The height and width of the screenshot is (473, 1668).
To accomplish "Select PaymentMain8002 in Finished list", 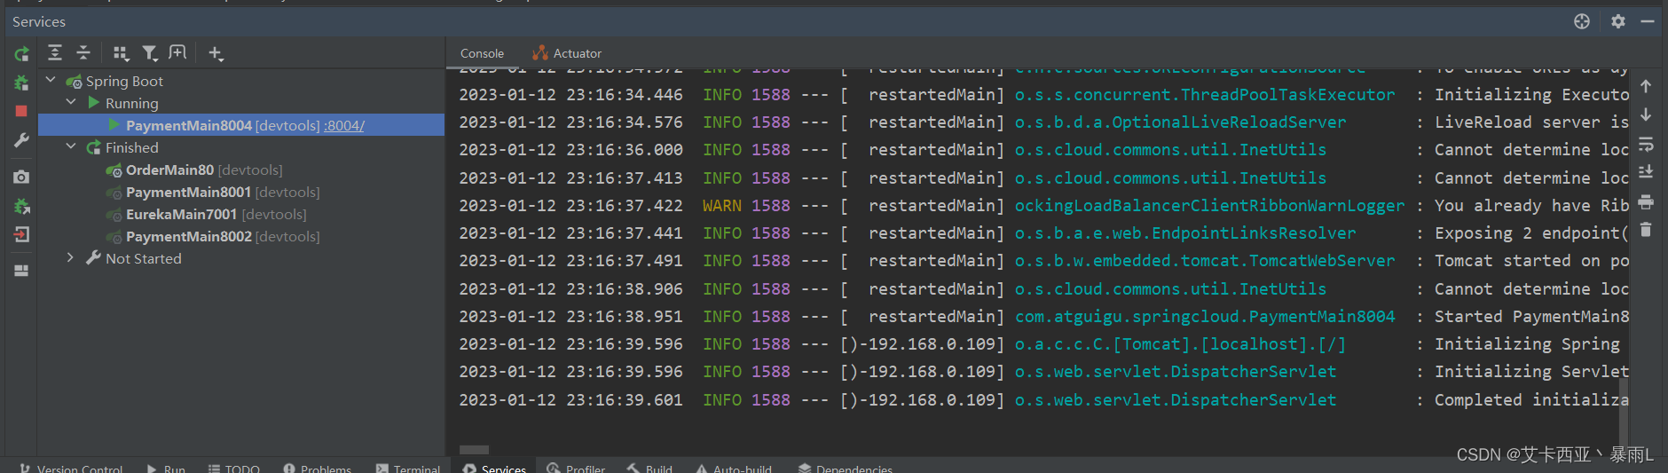I will [x=188, y=236].
